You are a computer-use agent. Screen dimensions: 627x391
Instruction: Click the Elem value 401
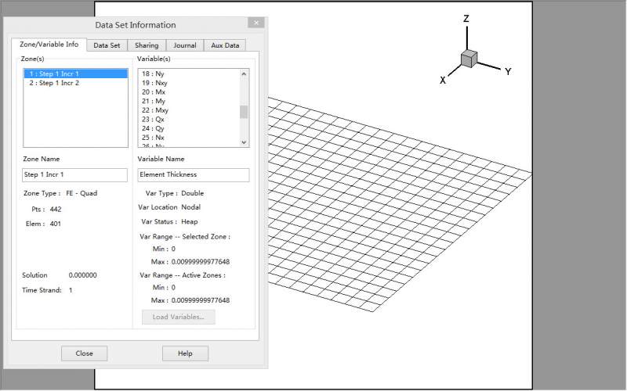56,224
